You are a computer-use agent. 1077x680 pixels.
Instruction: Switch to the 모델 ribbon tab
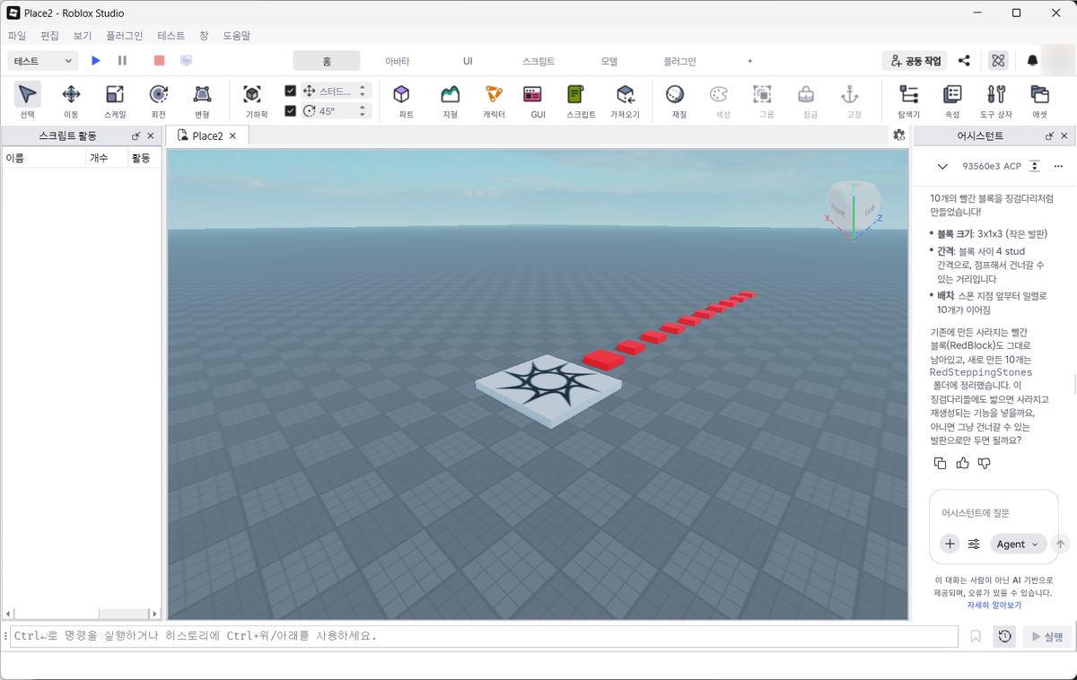point(609,61)
